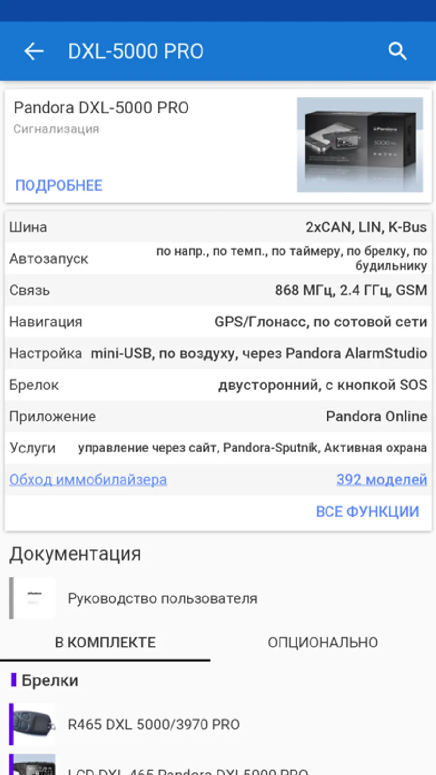Open the Pandora DXL-5000 PRO product image

pos(360,145)
